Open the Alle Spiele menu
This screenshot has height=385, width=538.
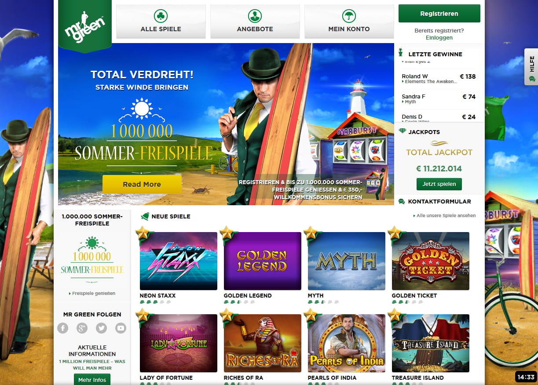coord(161,22)
